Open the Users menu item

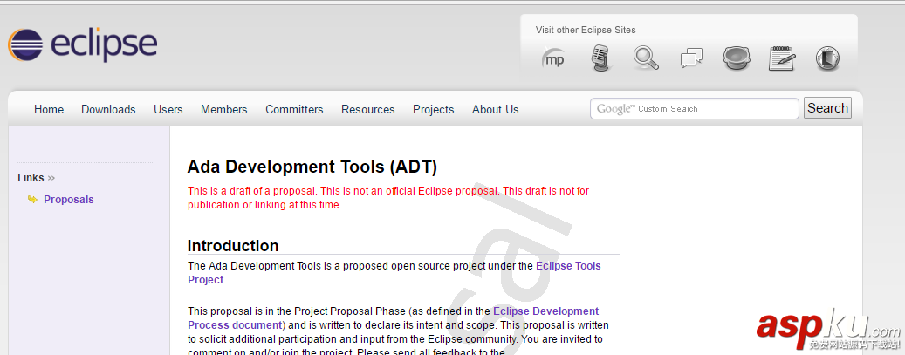(168, 109)
